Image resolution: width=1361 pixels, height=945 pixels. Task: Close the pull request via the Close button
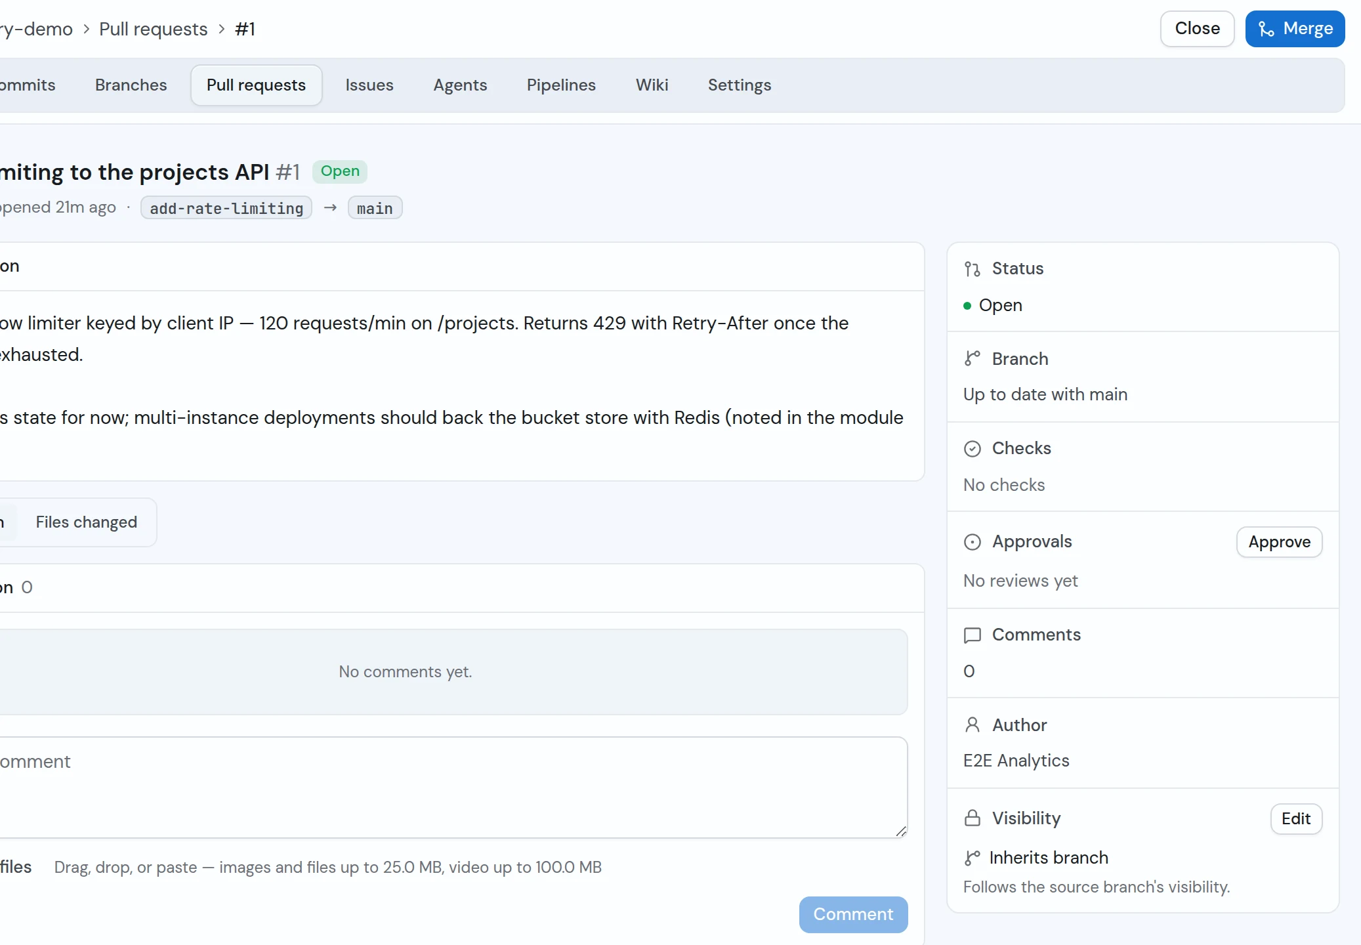[x=1197, y=29]
